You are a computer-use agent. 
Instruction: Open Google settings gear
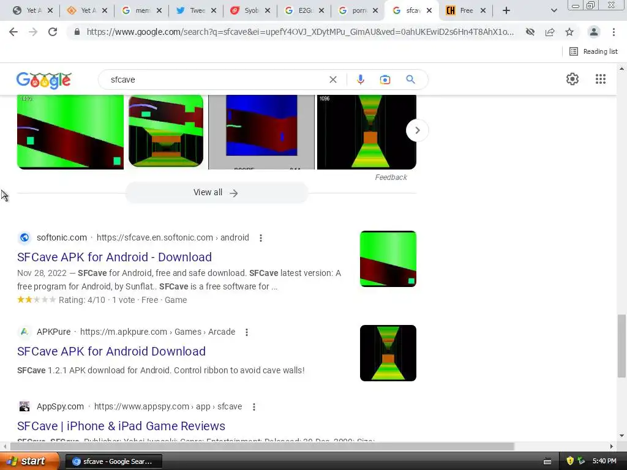(573, 79)
